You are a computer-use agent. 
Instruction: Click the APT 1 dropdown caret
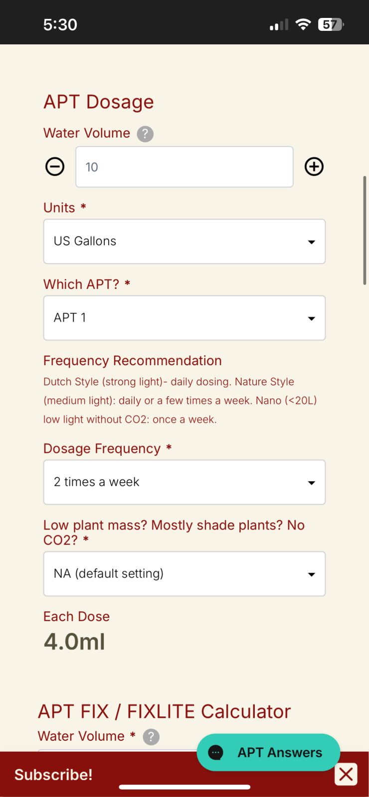pos(312,319)
